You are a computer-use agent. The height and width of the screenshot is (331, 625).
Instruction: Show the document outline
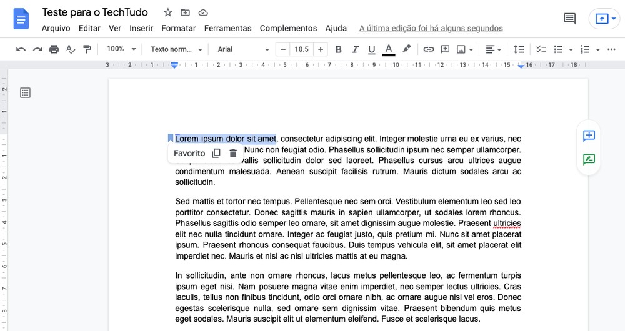pos(25,93)
